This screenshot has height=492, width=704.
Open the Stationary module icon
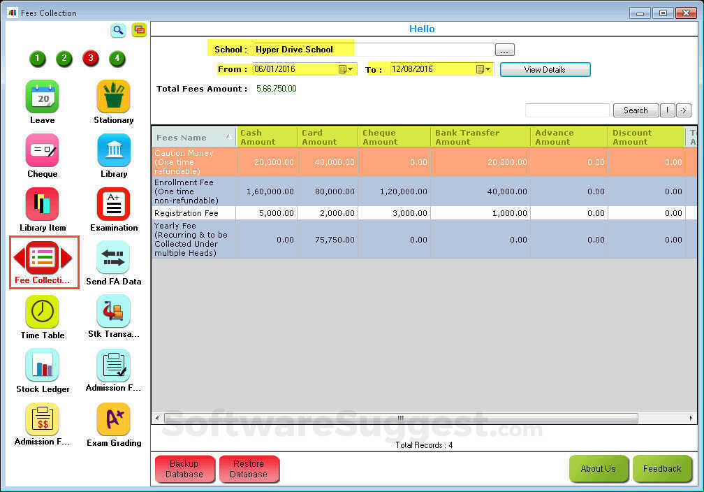point(113,96)
